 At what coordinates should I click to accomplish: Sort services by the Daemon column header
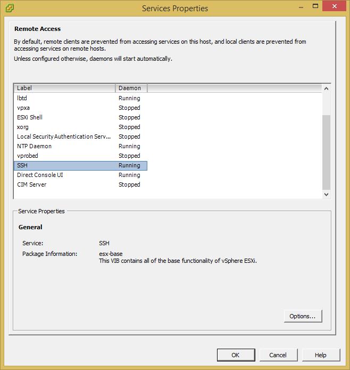[131, 88]
